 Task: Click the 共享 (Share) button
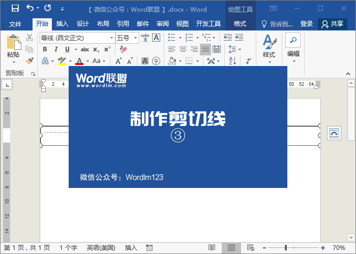(333, 24)
